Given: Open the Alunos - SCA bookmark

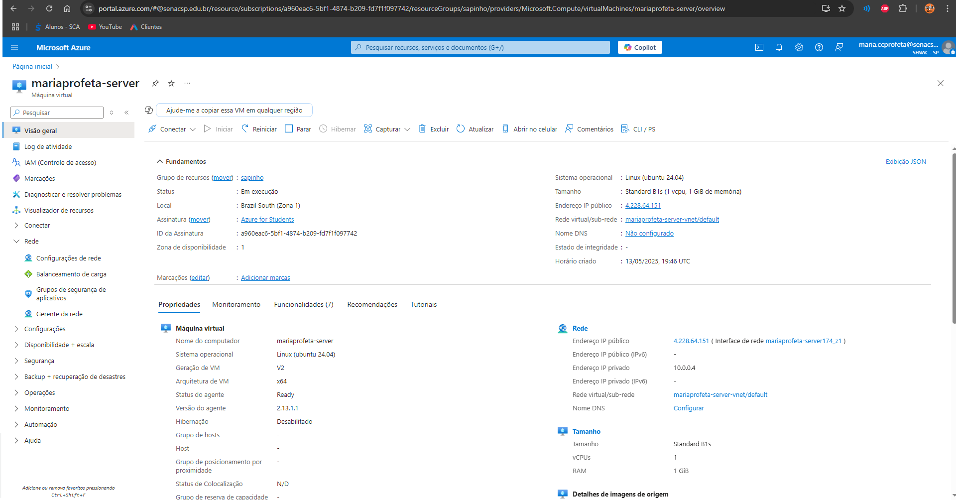Looking at the screenshot, I should click(57, 27).
